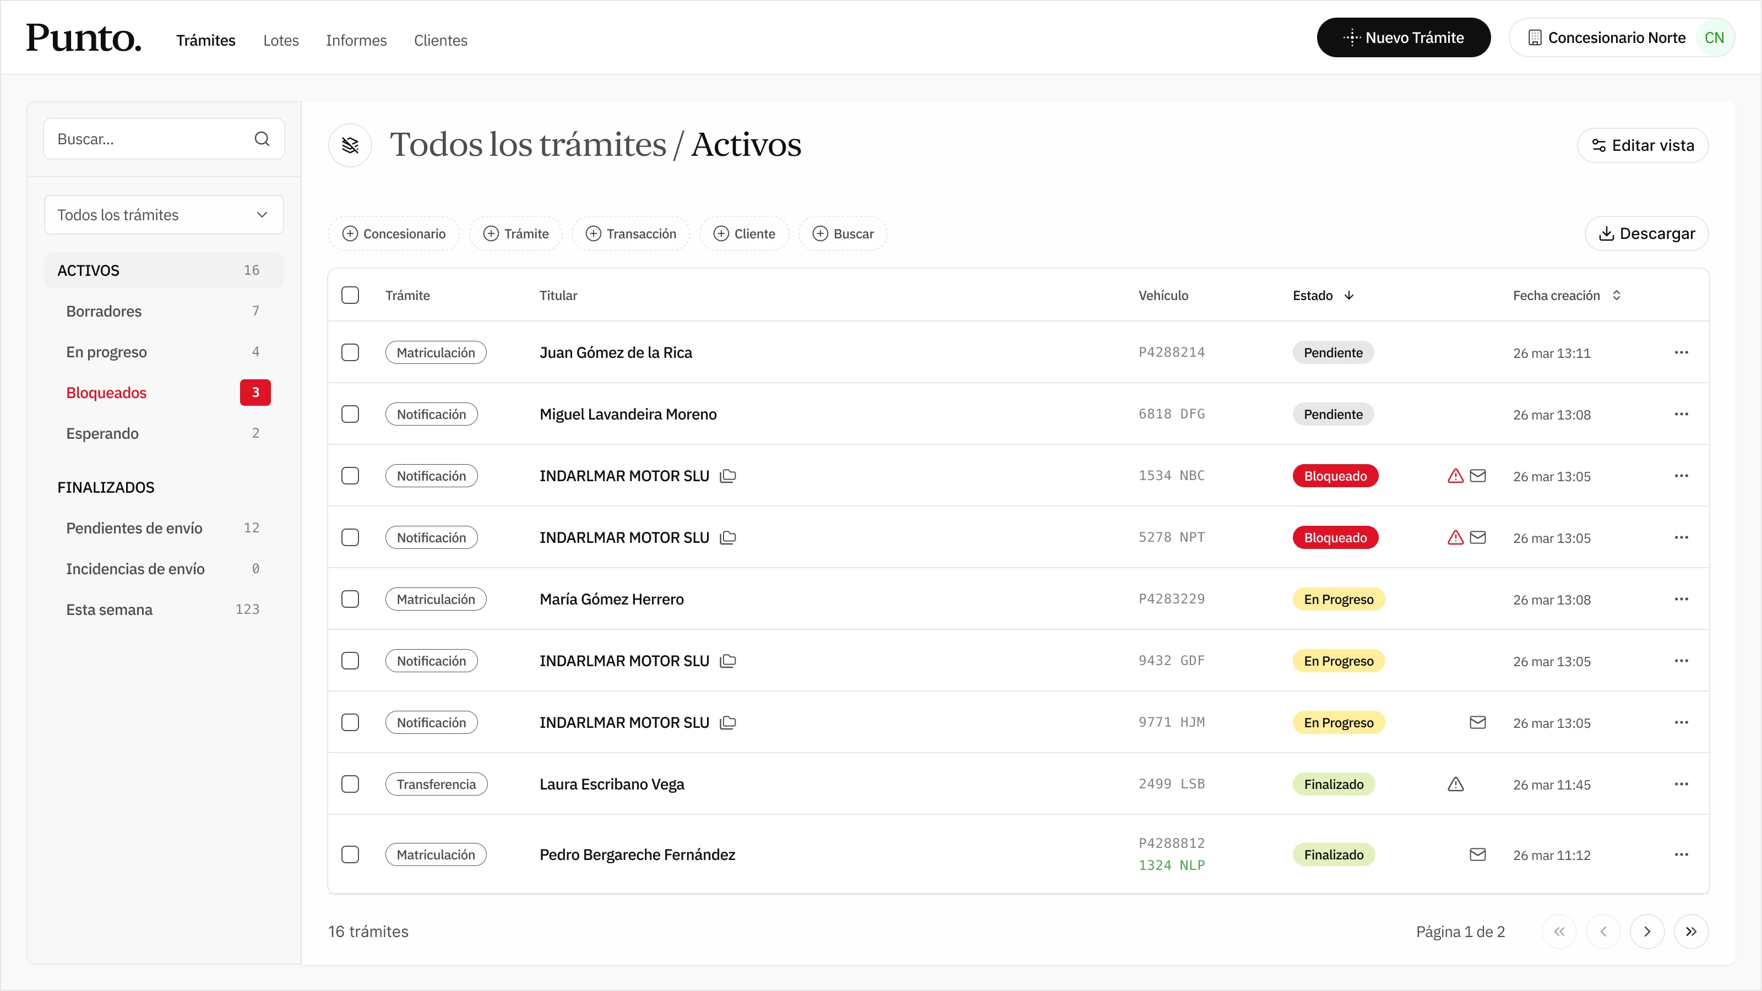
Task: Click the Punto logo
Action: pos(84,37)
